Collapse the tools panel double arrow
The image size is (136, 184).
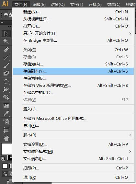coord(2,23)
